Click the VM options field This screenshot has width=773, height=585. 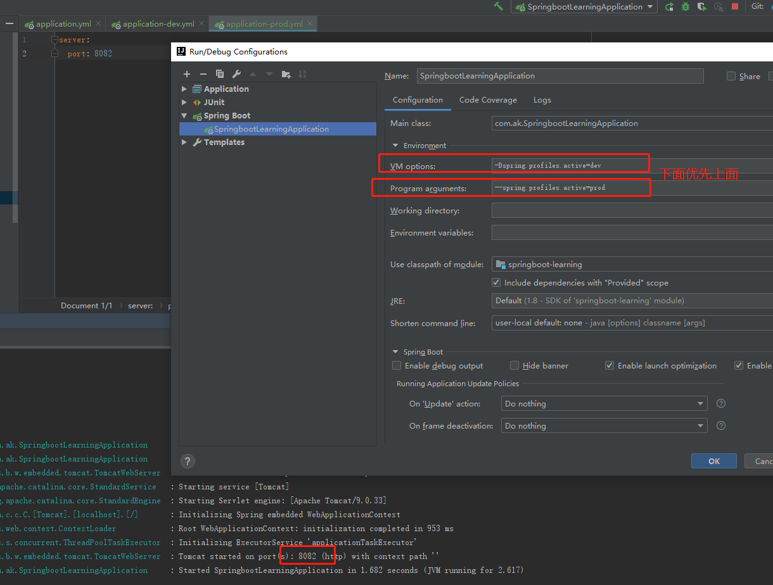point(632,165)
